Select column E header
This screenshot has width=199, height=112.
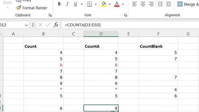click(x=128, y=34)
